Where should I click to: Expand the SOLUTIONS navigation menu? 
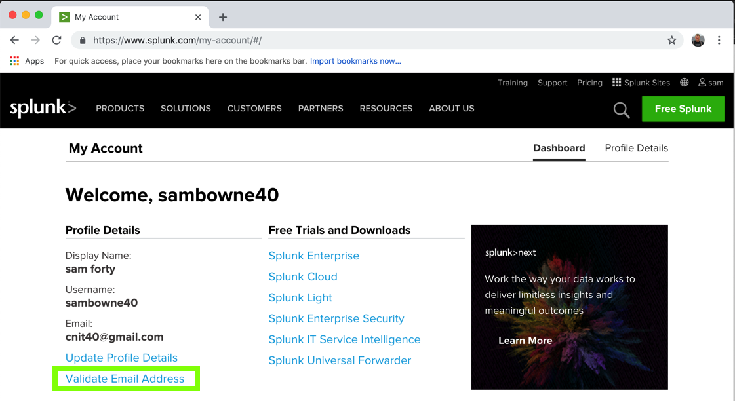point(186,109)
